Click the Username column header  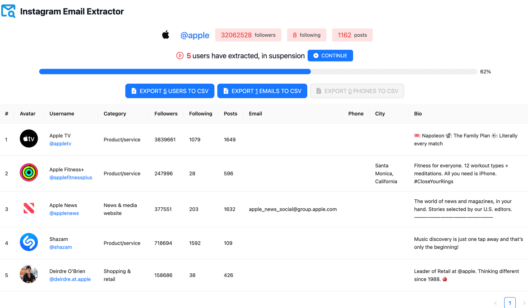coord(62,114)
